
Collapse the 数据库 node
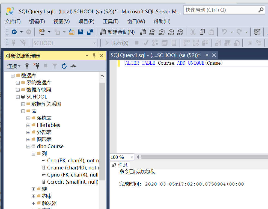[x=13, y=76]
